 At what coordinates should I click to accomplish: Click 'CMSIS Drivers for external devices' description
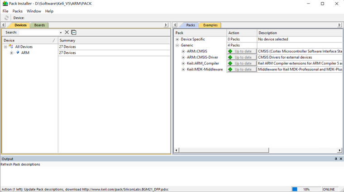click(x=285, y=57)
